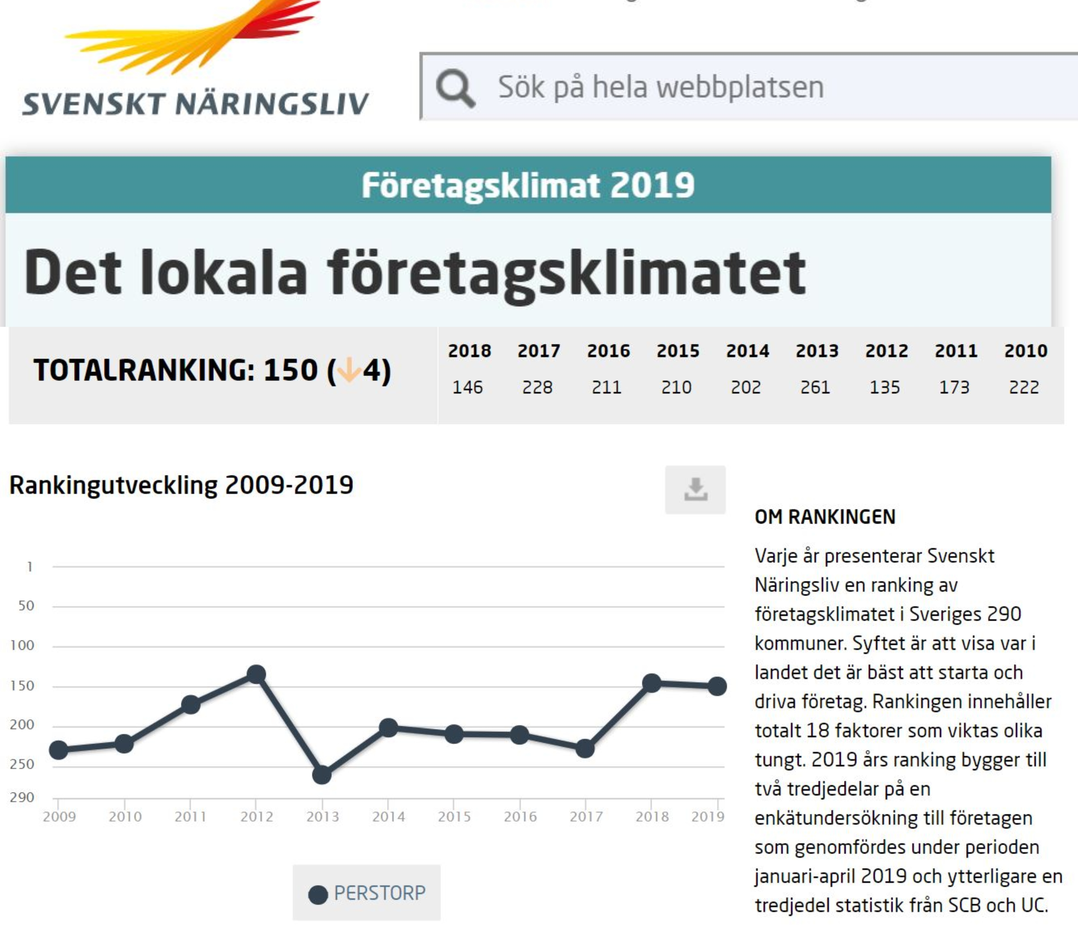
Task: Click the 'TOTALRANKING: 150' text
Action: click(175, 370)
